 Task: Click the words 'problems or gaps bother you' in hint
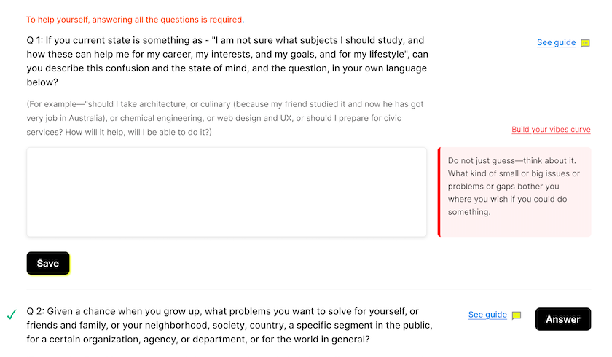pos(503,187)
